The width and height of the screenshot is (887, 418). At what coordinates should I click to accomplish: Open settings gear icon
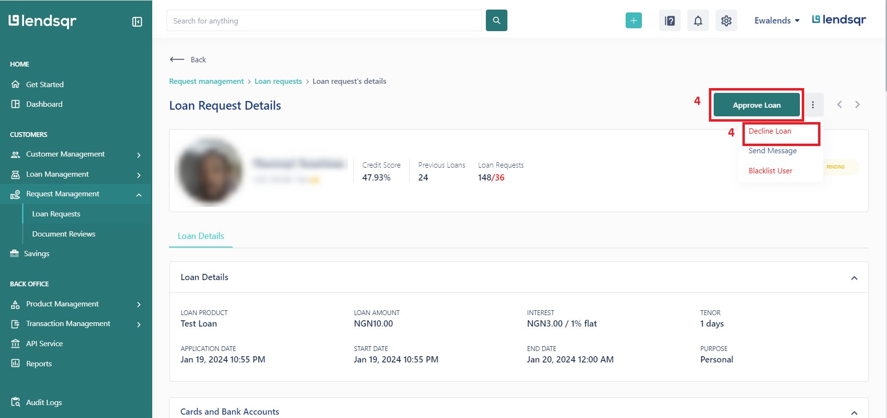[x=726, y=21]
